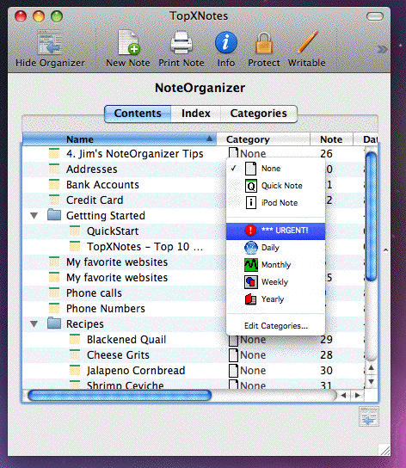Switch to the Categories tab
This screenshot has height=468, width=406.
point(259,114)
